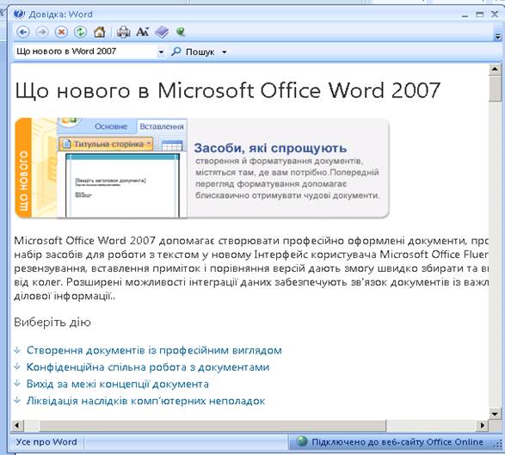The width and height of the screenshot is (505, 455).
Task: Click the page heading Що нового в Microsoft Office Word 2007
Action: coord(227,90)
